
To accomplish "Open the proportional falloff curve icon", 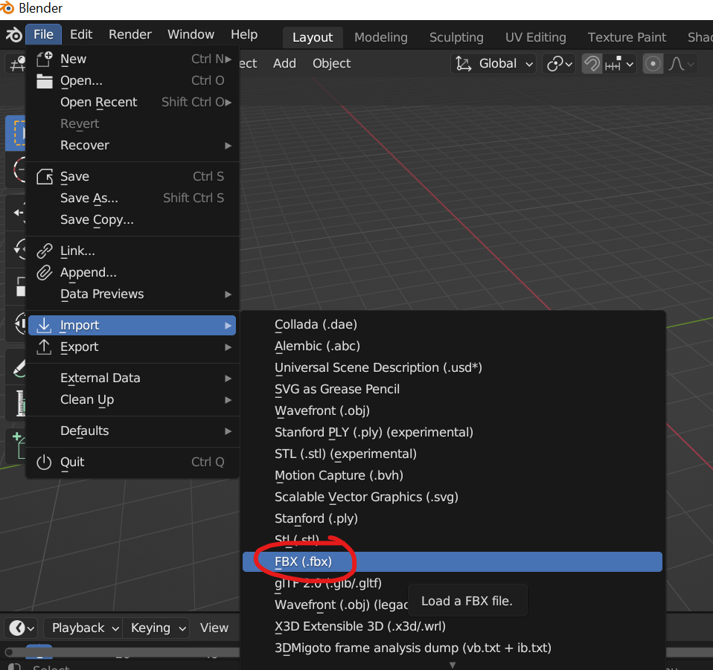I will 681,64.
